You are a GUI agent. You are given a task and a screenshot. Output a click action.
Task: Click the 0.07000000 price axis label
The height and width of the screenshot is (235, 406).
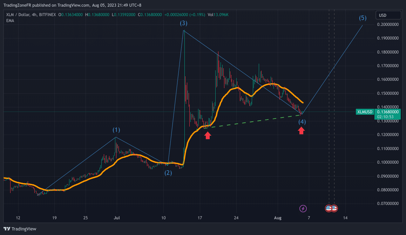tap(388, 204)
